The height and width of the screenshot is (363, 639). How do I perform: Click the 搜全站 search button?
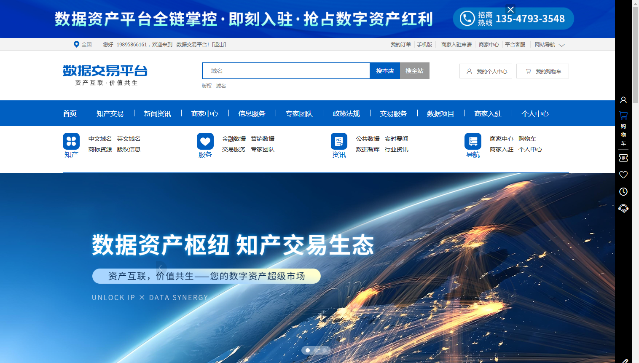(x=415, y=71)
